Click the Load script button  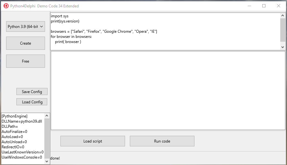click(x=93, y=141)
